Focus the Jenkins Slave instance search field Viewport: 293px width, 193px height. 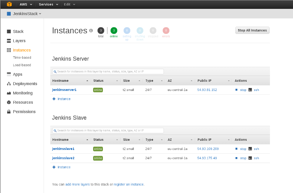[x=108, y=130]
